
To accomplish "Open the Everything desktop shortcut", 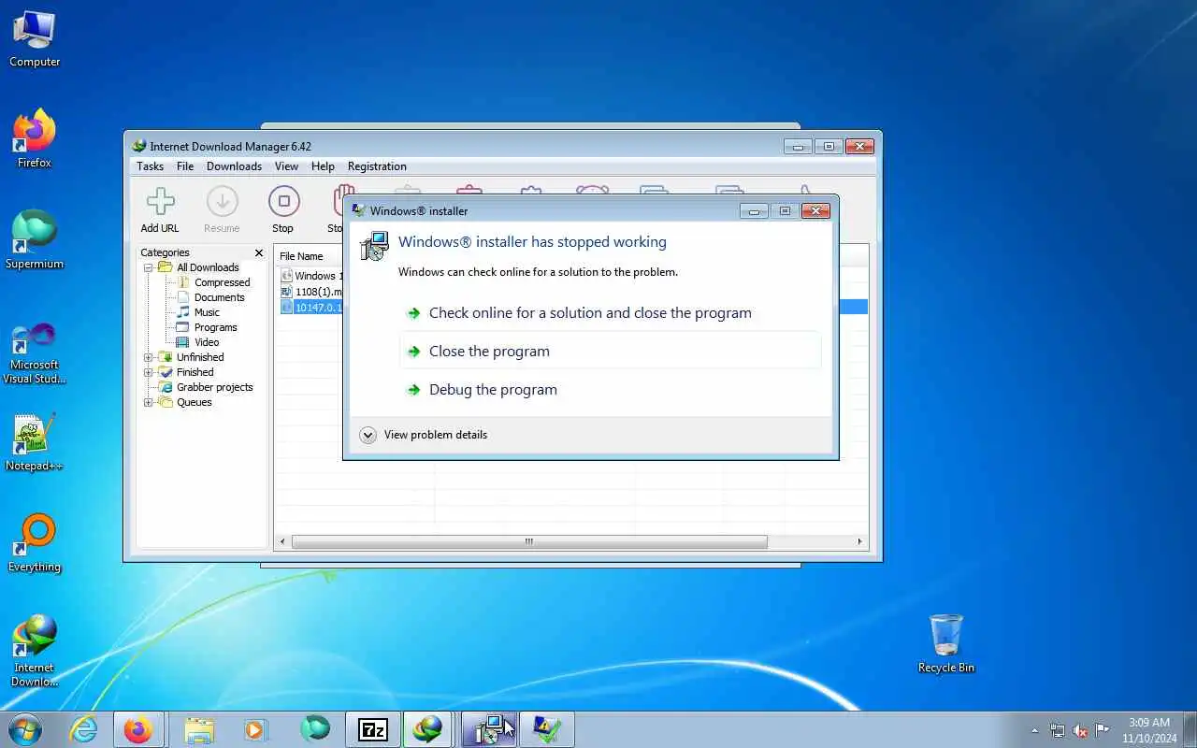I will (35, 543).
